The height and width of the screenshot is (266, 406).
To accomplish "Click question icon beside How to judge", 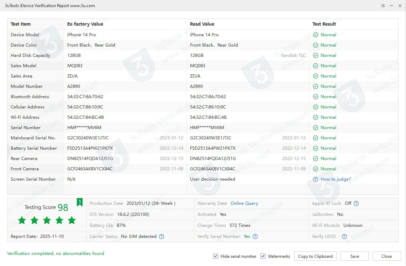I will pyautogui.click(x=316, y=179).
